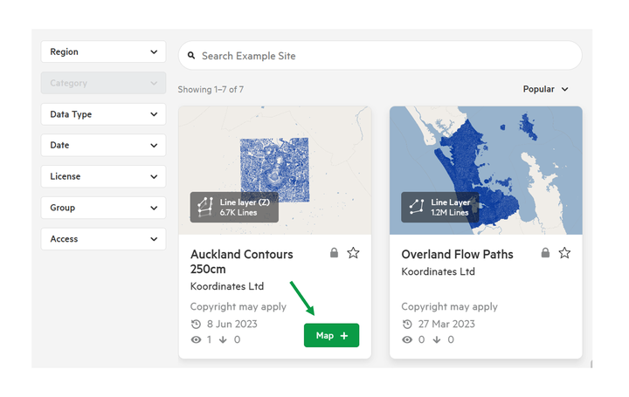Click the line layer icon on Auckland Contours
Screen dimensions: 629x397
205,207
